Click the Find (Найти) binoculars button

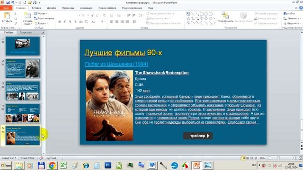click(x=289, y=14)
